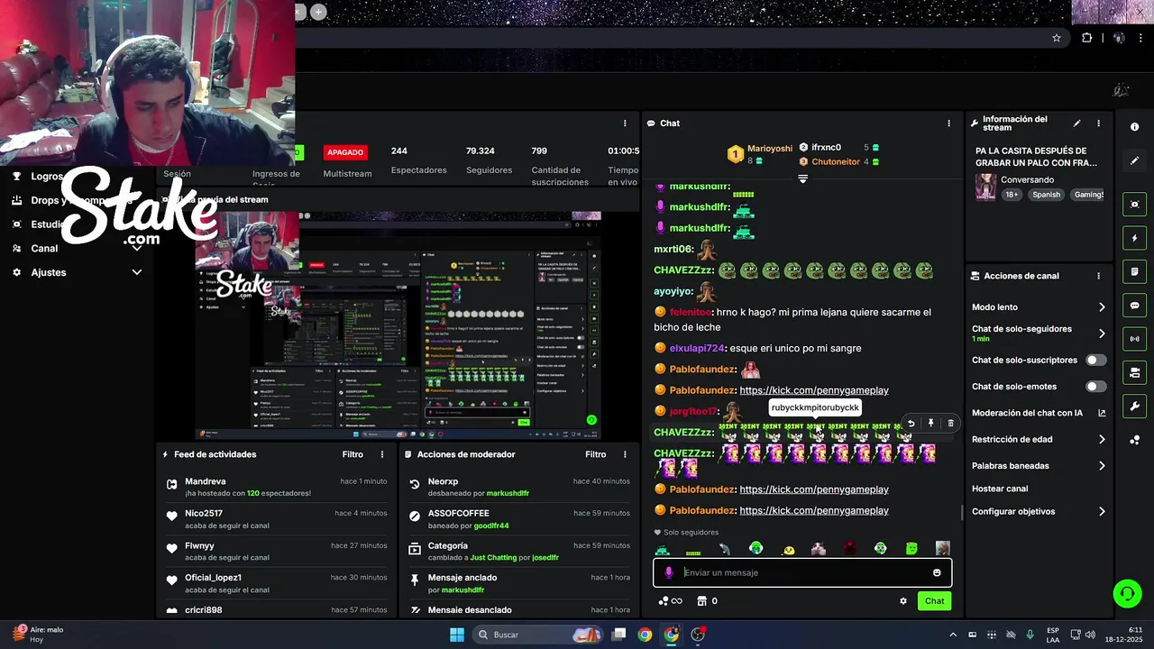Open Filtro in Feed de actividades
Image resolution: width=1154 pixels, height=649 pixels.
pos(353,454)
